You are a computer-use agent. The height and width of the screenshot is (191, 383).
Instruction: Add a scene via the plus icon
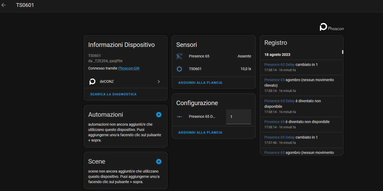[159, 161]
